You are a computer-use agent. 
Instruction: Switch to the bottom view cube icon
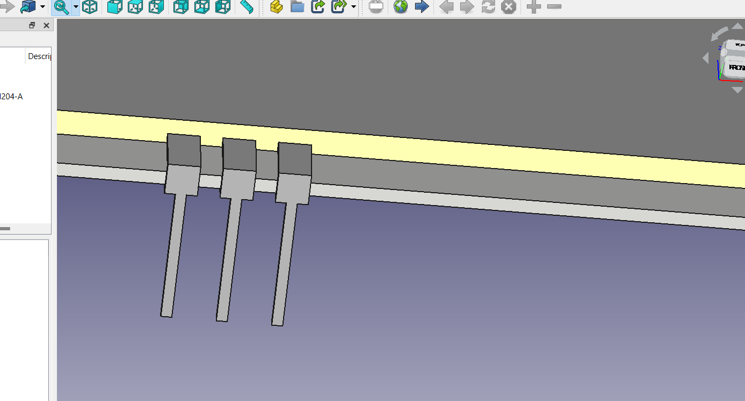click(x=201, y=7)
